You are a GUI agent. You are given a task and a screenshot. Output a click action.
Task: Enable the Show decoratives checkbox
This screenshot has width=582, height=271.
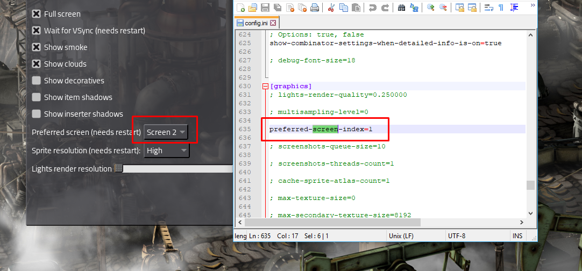click(x=36, y=81)
